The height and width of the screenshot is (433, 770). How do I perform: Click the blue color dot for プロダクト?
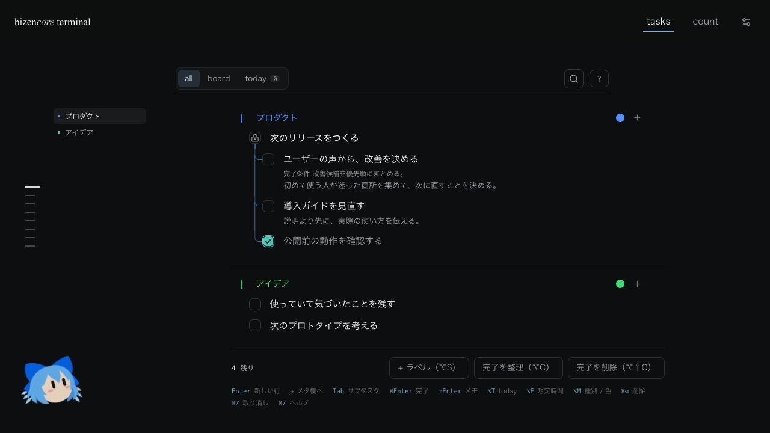[620, 118]
